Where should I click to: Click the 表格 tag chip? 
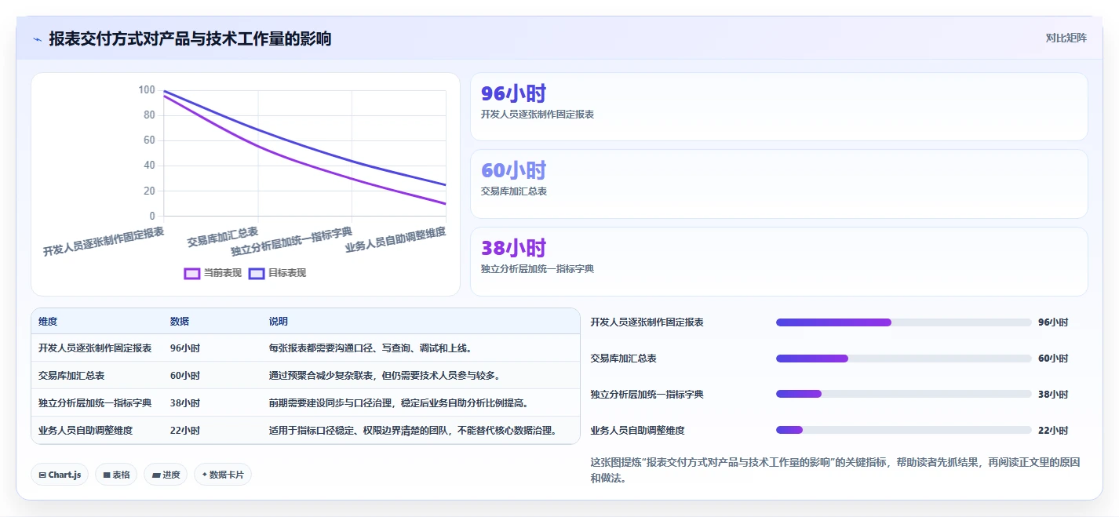(x=116, y=475)
